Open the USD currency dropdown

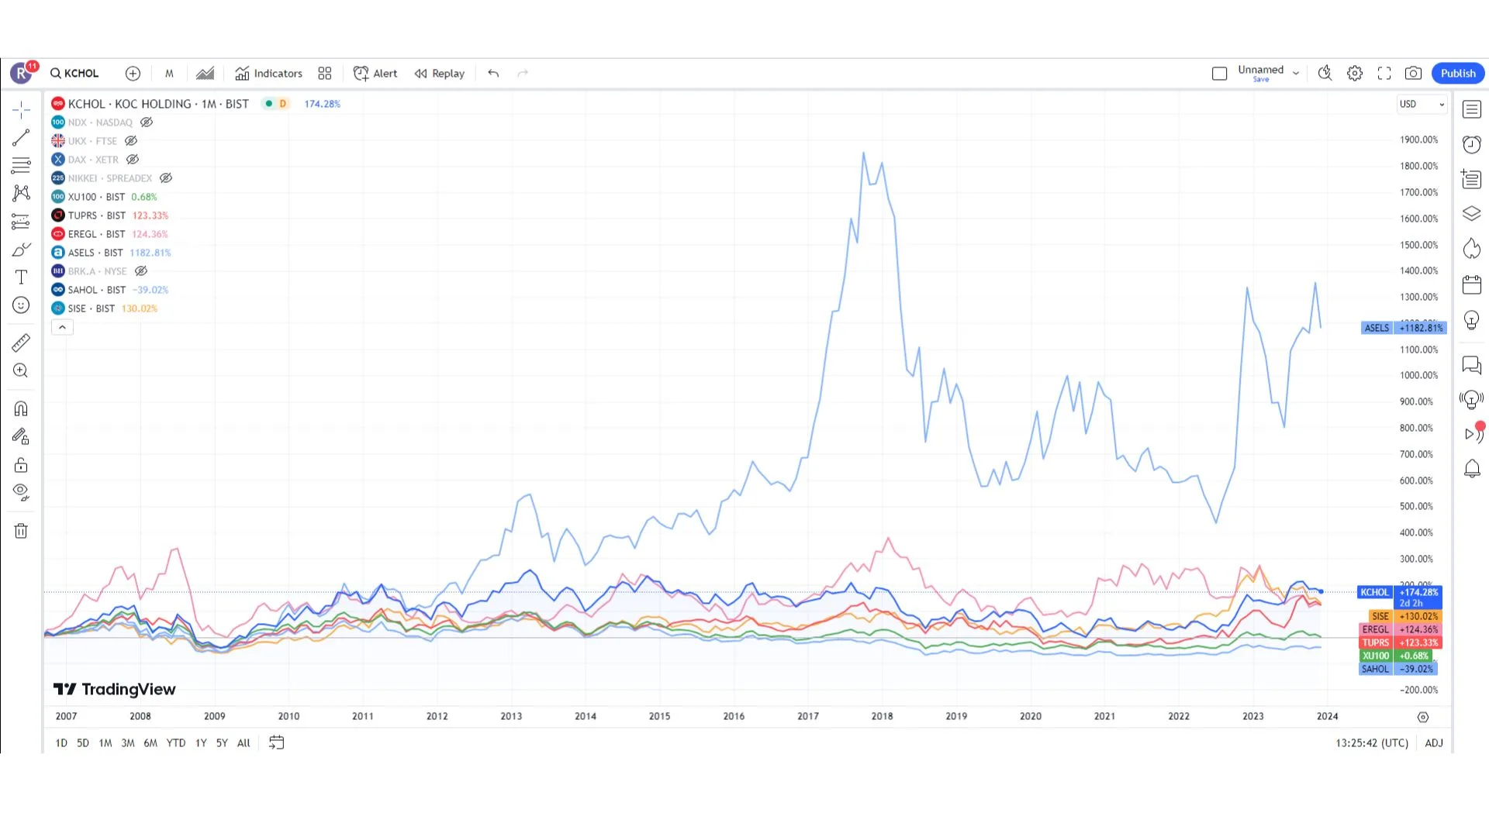point(1422,104)
